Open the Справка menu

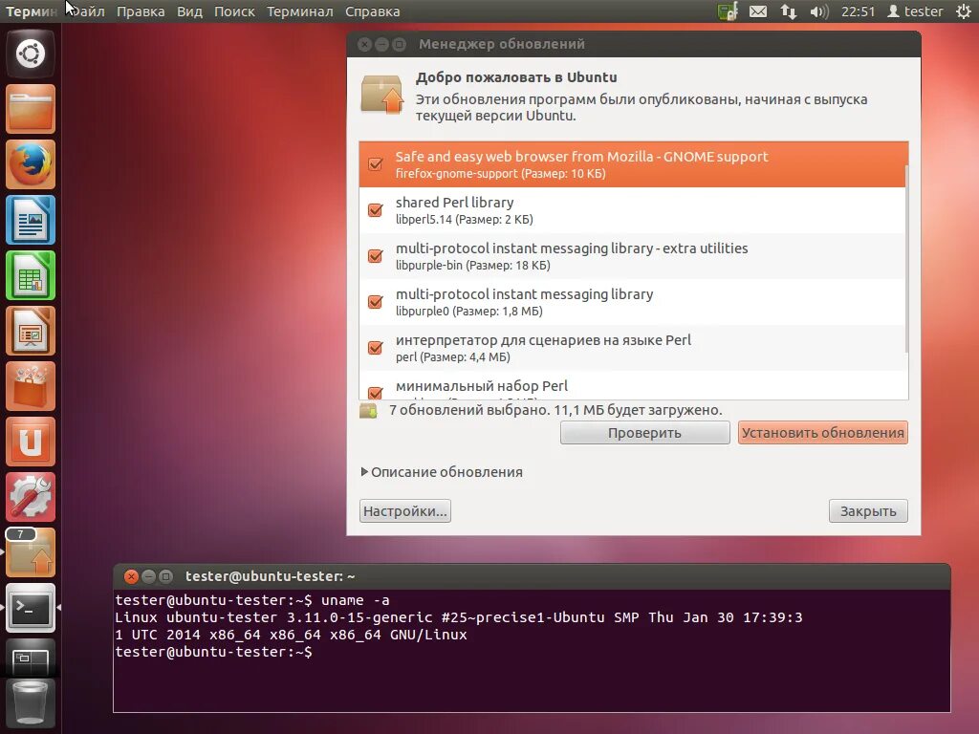point(372,11)
